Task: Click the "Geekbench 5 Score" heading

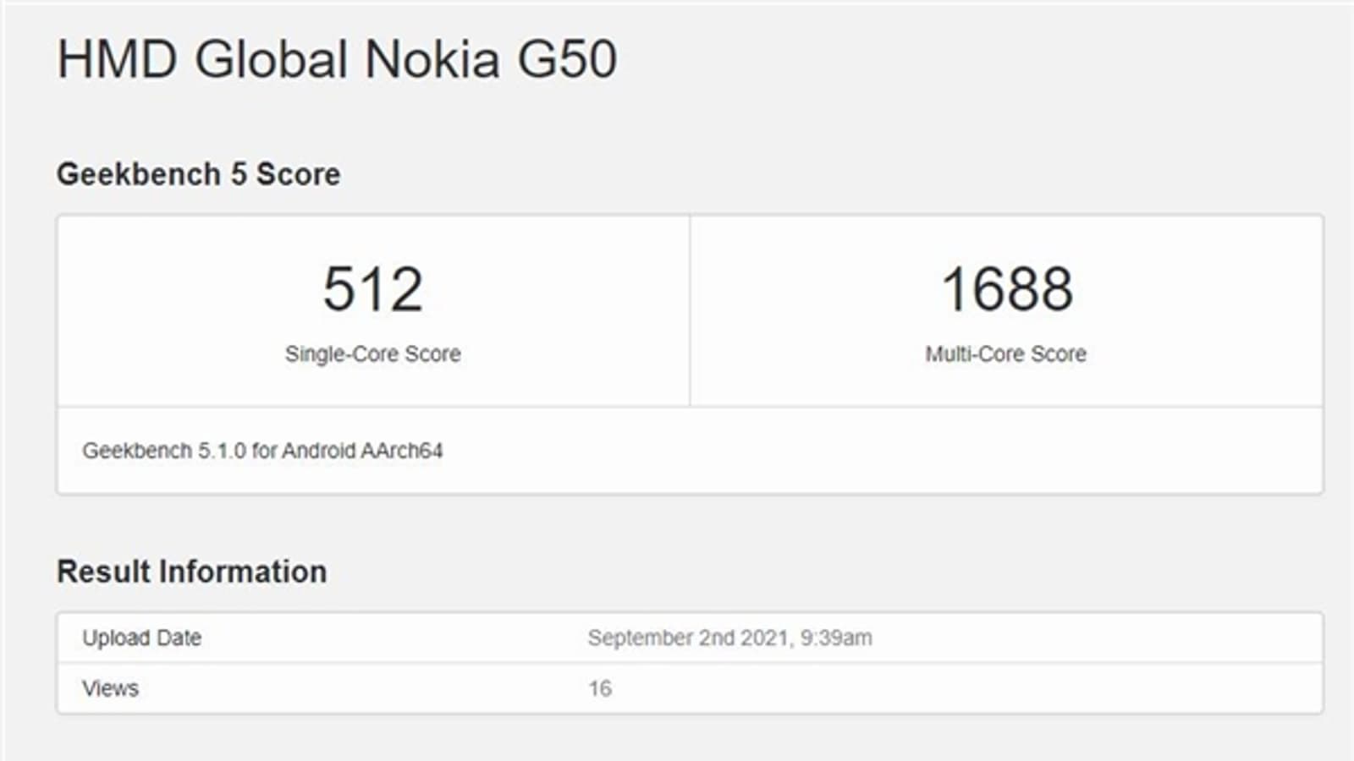Action: (198, 174)
